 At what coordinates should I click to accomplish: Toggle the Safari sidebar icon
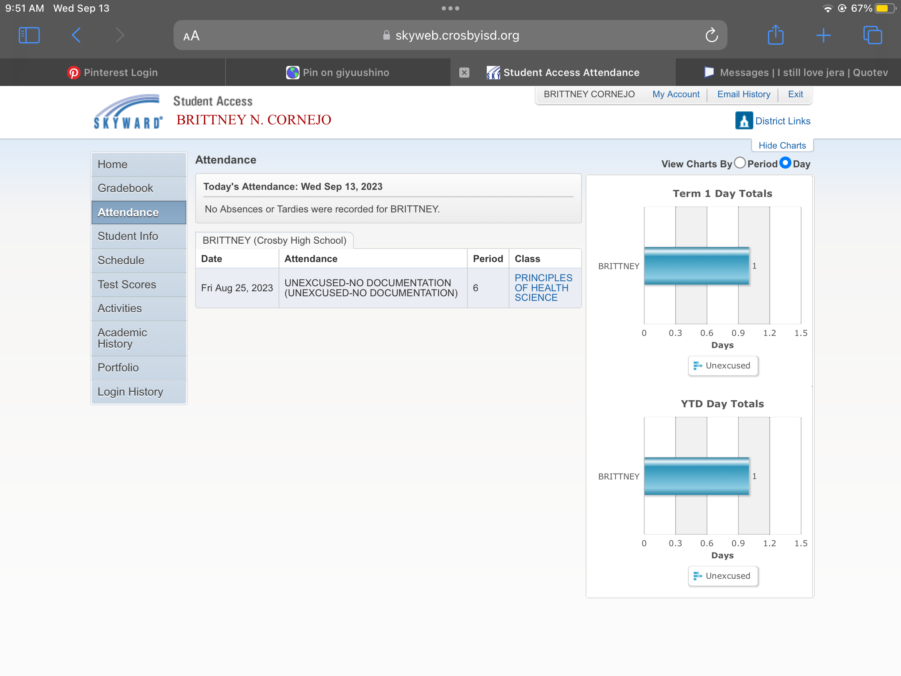[29, 35]
